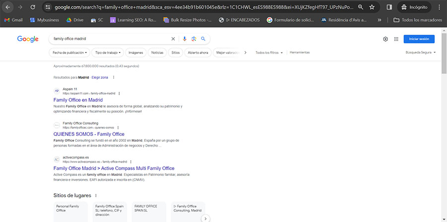The image size is (447, 222).
Task: Expand hidden bookmarks double chevron
Action: 379,20
